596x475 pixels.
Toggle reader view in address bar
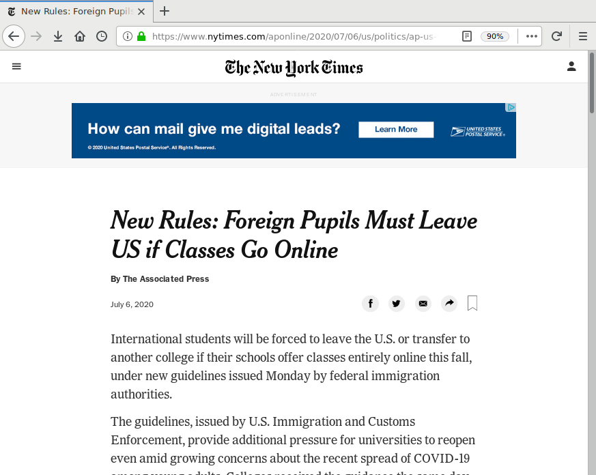(x=467, y=36)
